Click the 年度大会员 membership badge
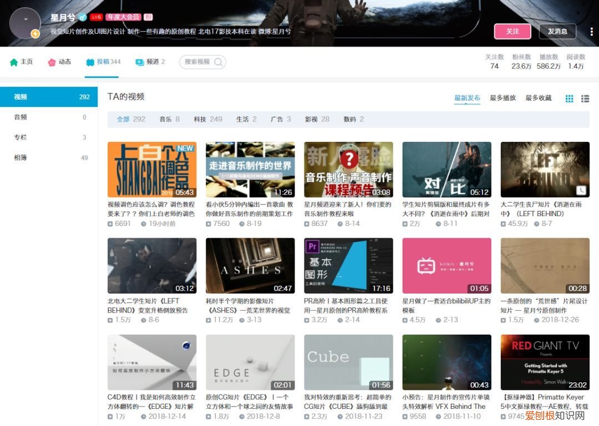Image resolution: width=599 pixels, height=426 pixels. point(123,17)
